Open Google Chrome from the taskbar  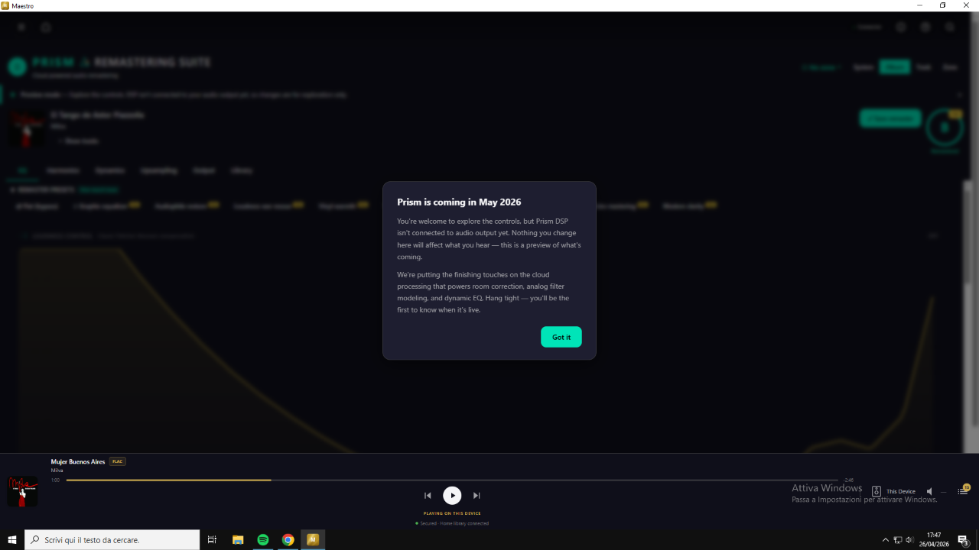[288, 539]
